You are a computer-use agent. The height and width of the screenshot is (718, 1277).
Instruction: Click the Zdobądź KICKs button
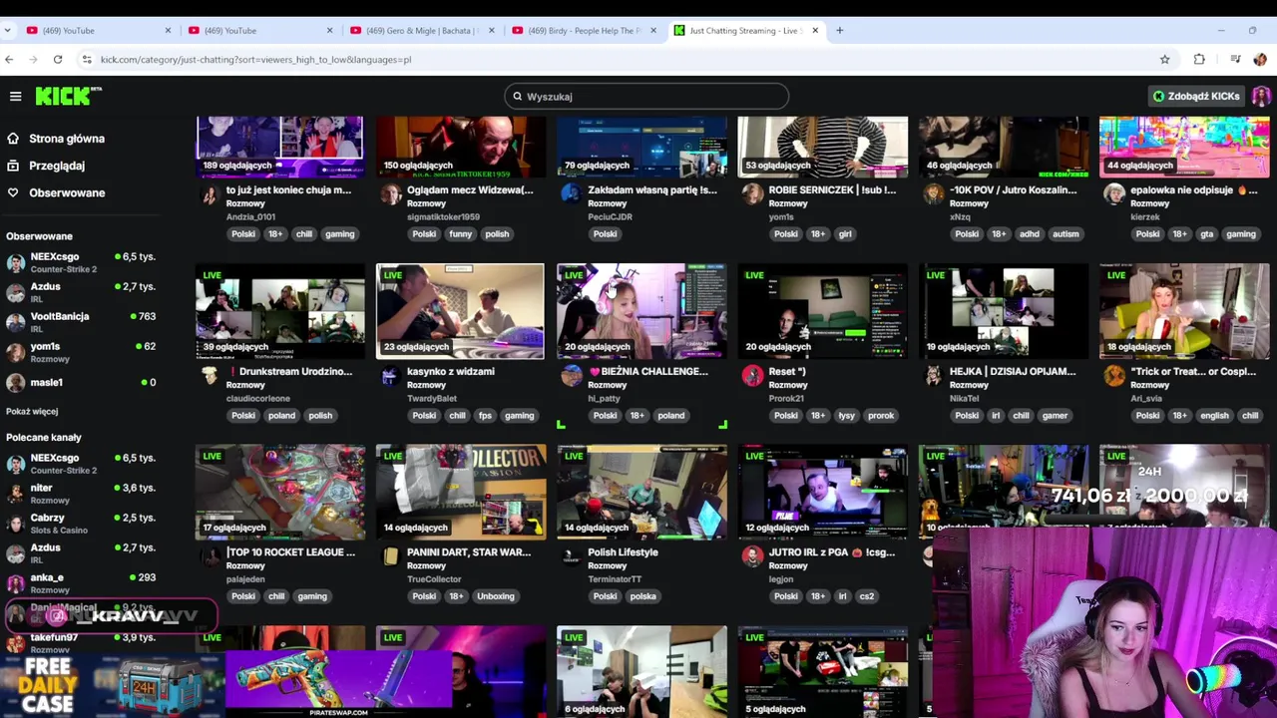[1197, 96]
